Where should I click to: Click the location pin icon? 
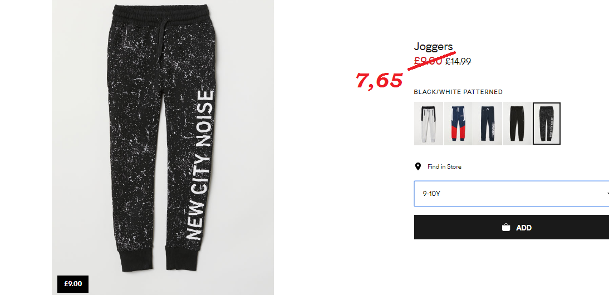tap(418, 166)
